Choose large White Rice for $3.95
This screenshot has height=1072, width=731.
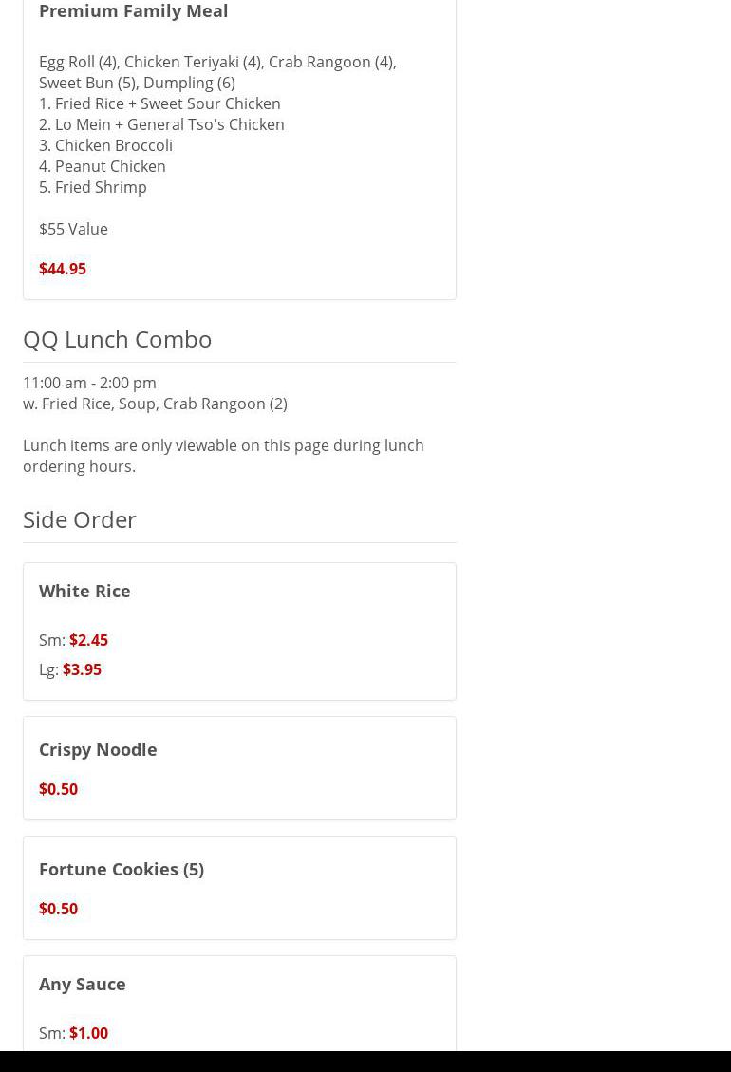(x=82, y=669)
